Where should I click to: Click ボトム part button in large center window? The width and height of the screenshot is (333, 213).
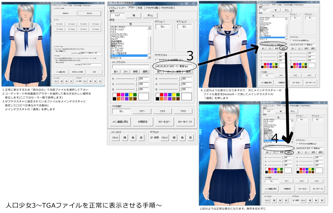tap(150, 15)
